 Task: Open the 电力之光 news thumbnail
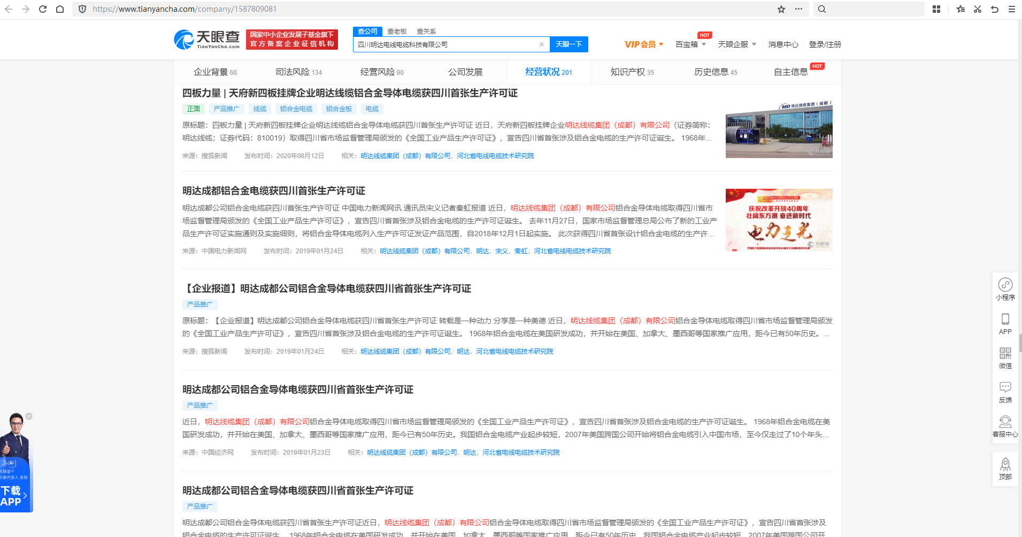(x=779, y=220)
